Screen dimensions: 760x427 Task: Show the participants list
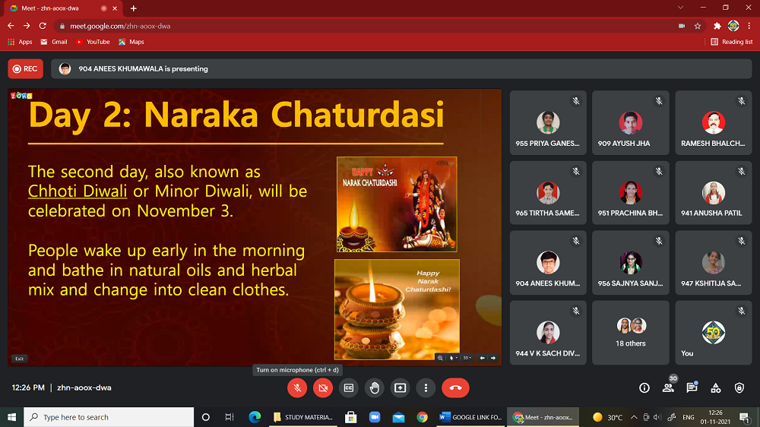click(x=668, y=387)
